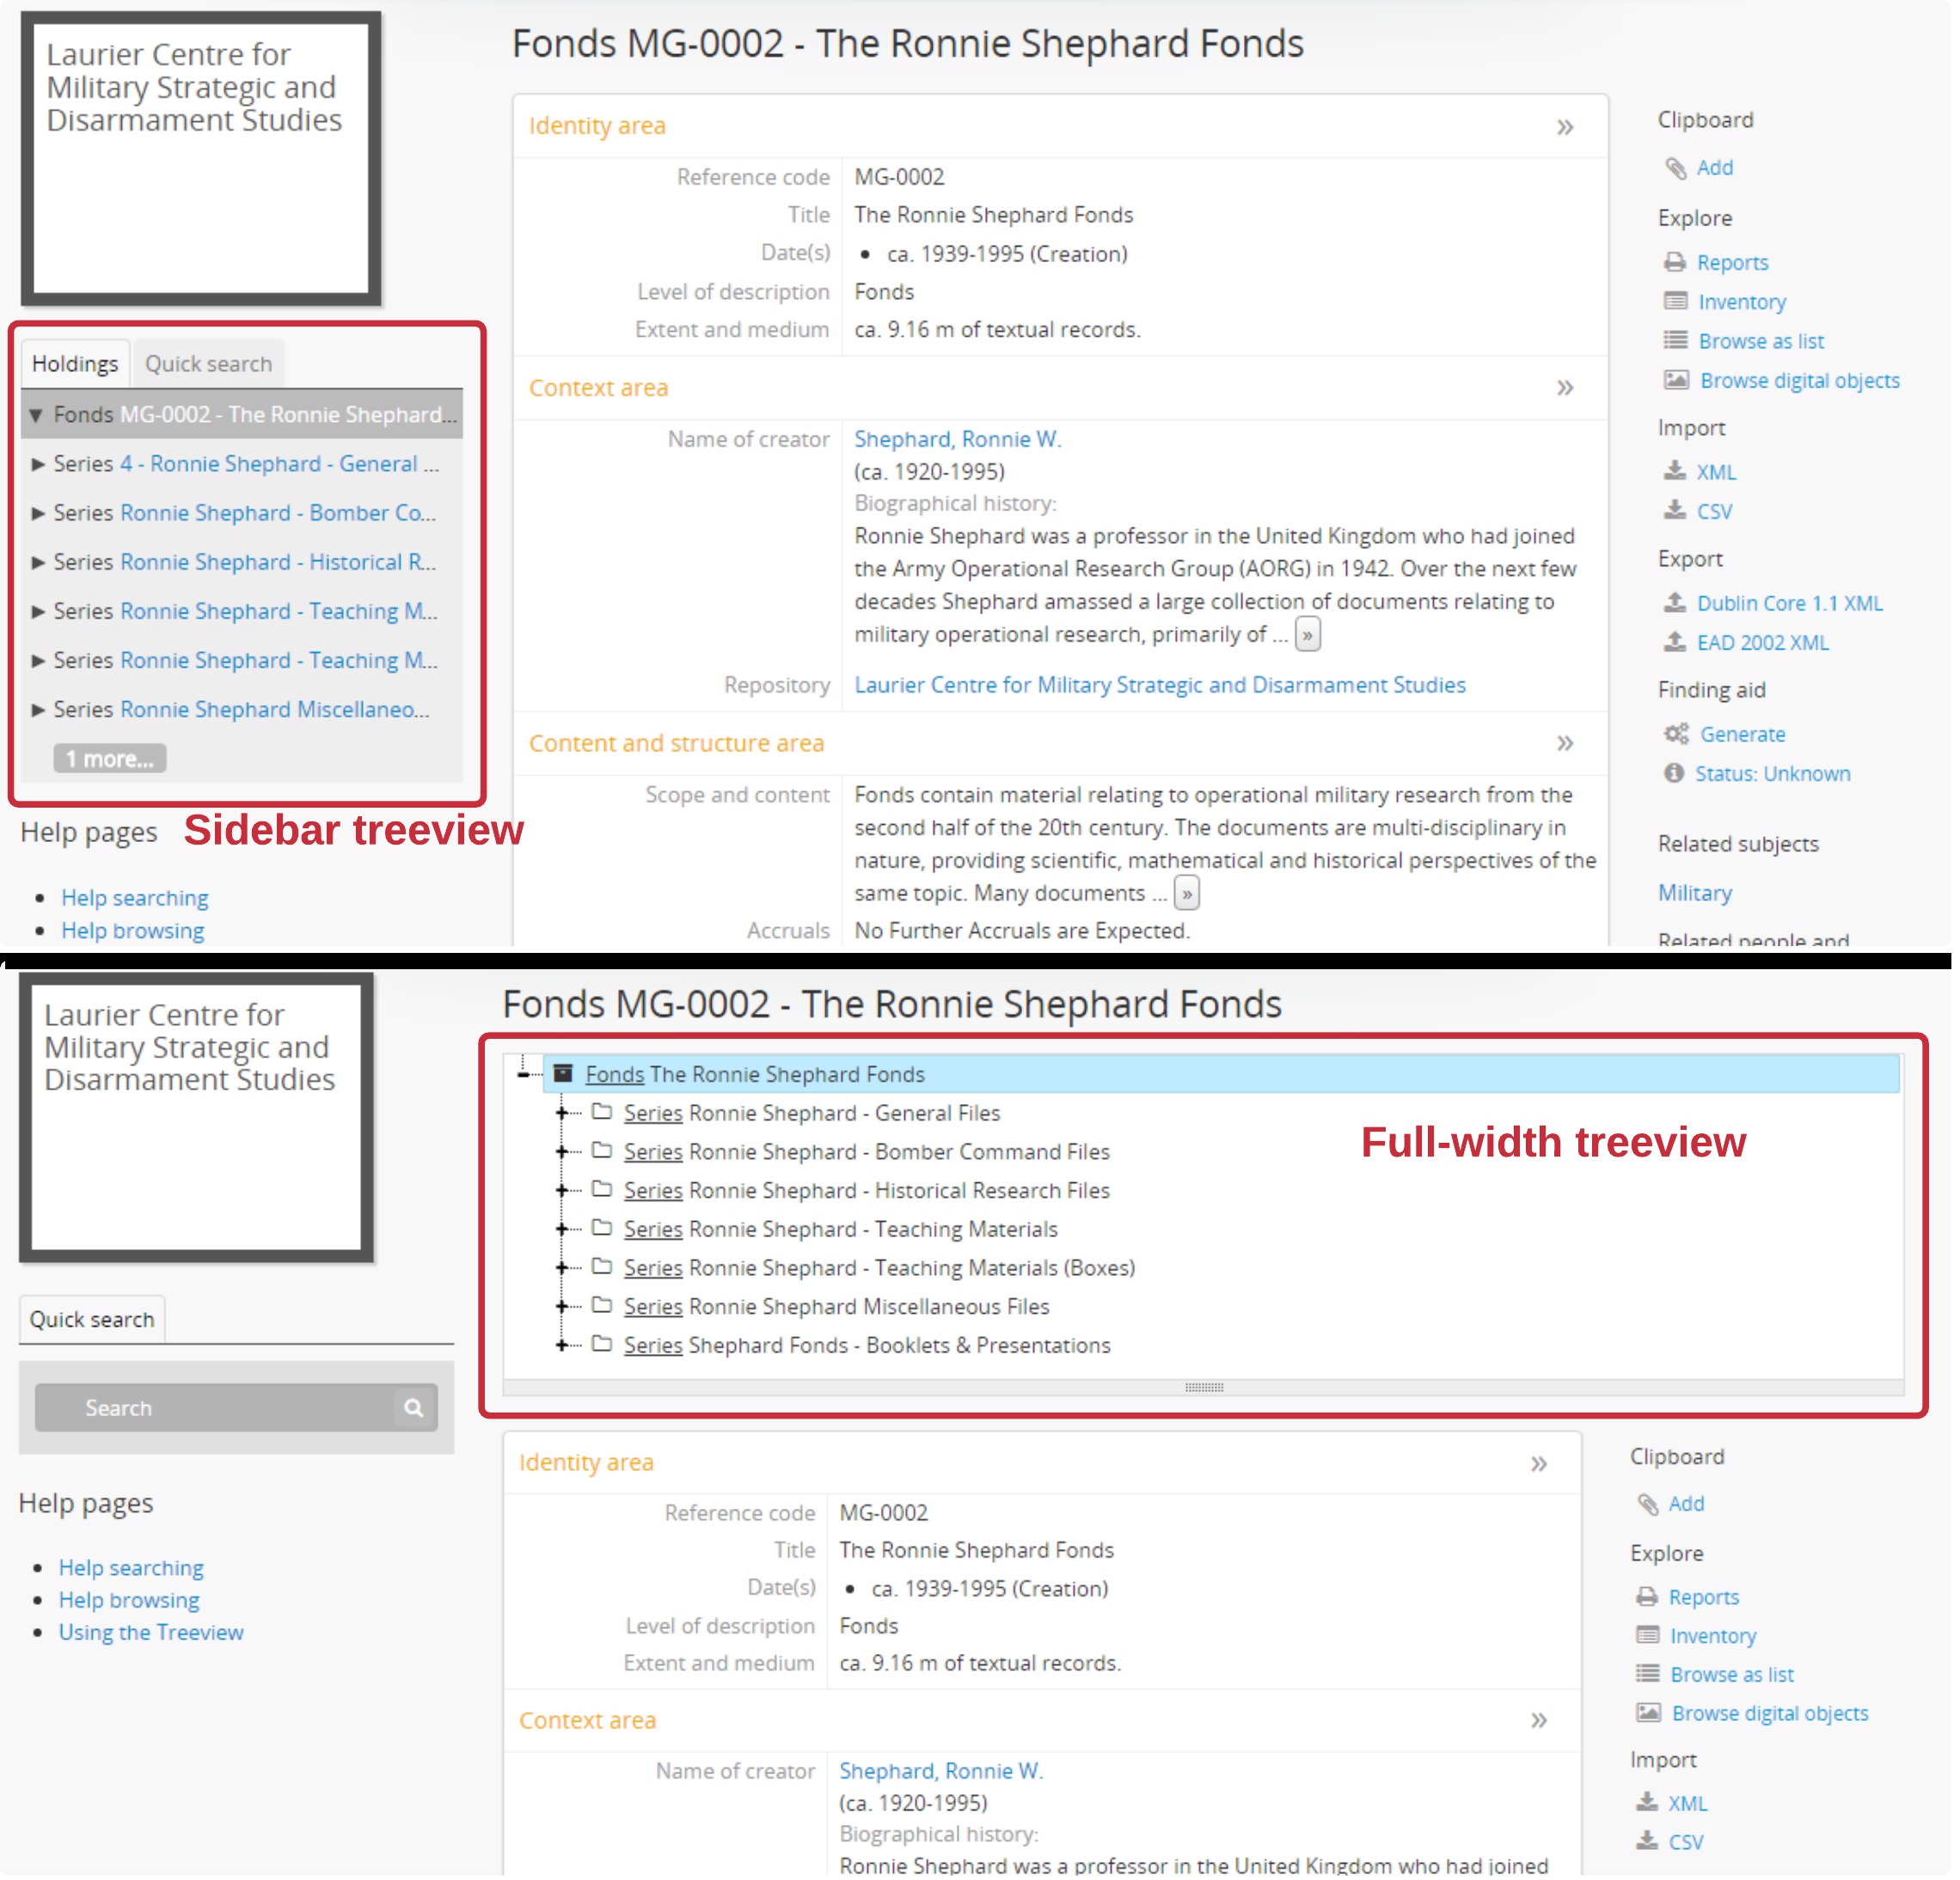Viewport: 1960px width, 1880px height.
Task: Select the Holdings tab
Action: [75, 363]
